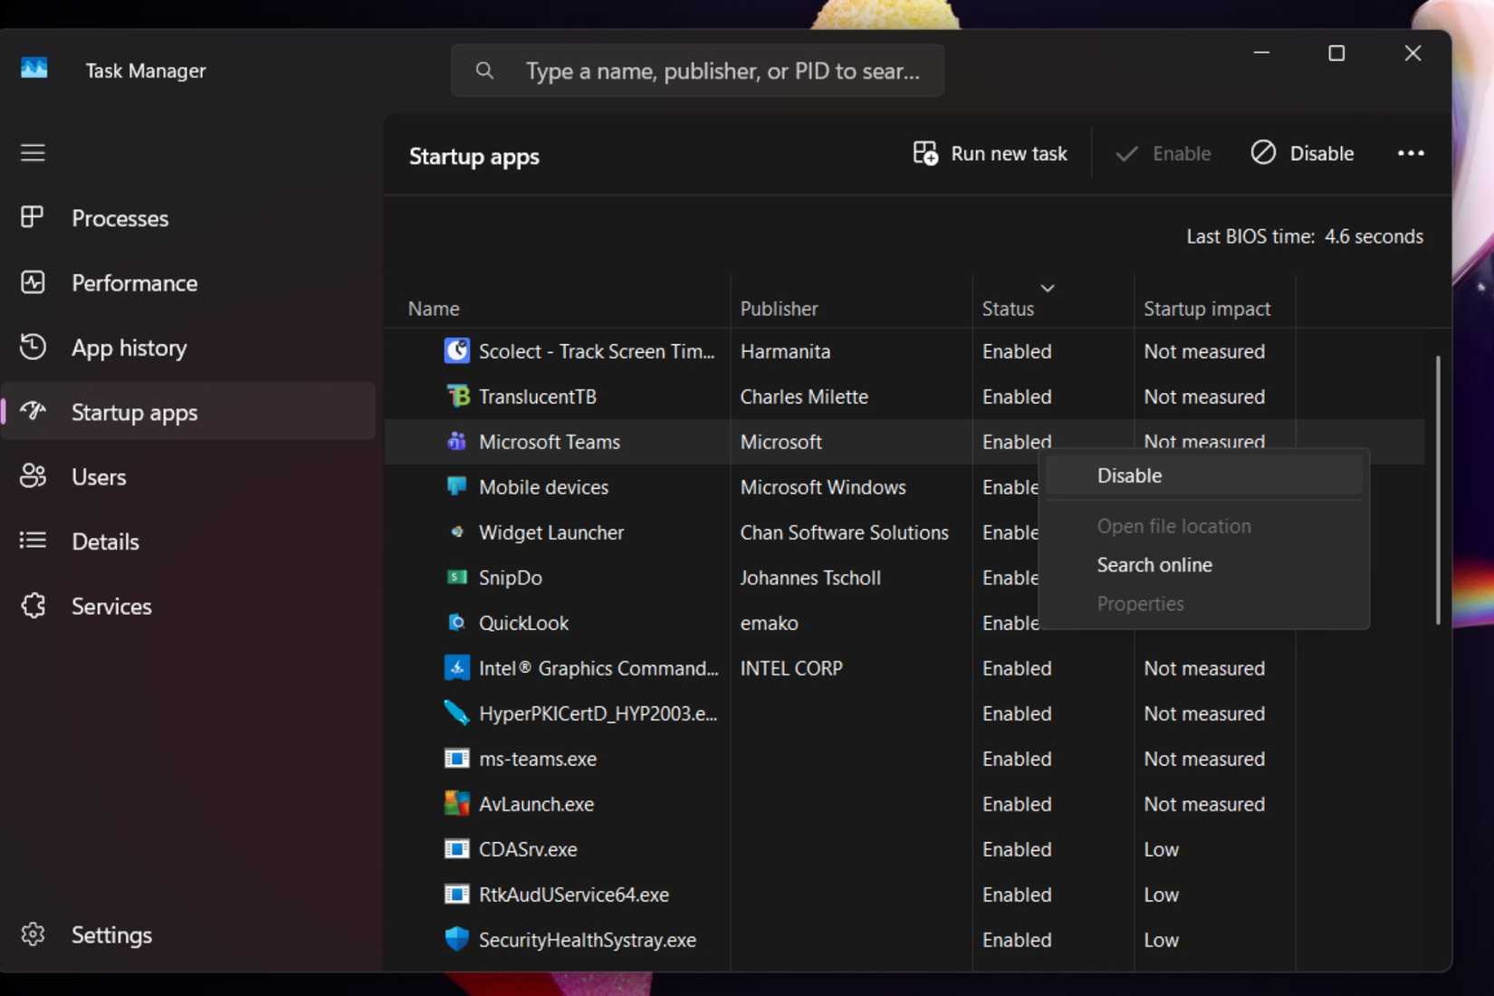Open the Details page
Image resolution: width=1494 pixels, height=996 pixels.
[188, 541]
